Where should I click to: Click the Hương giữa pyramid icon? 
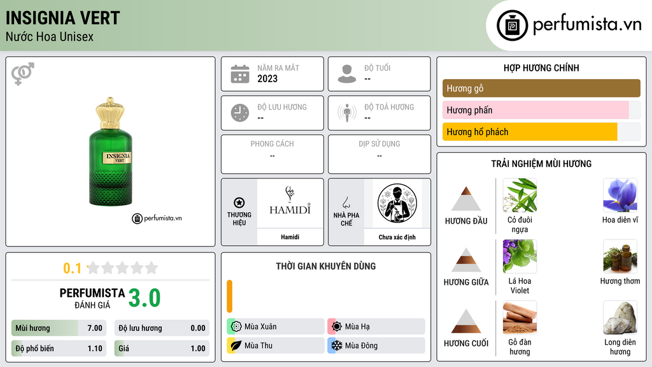tap(466, 260)
